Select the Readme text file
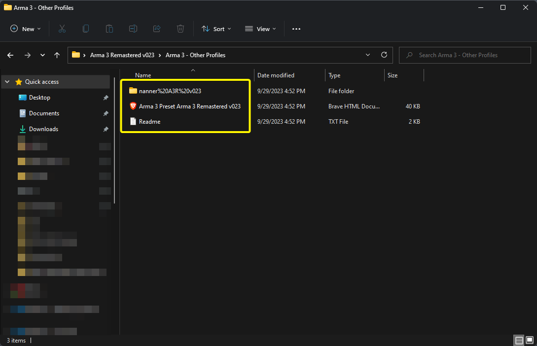537x346 pixels. coord(150,121)
